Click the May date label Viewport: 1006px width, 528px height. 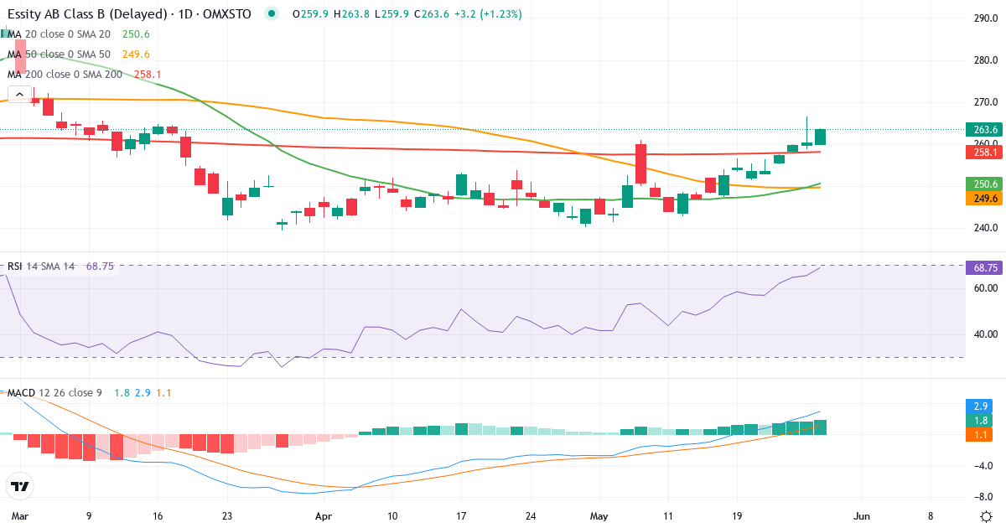point(598,515)
